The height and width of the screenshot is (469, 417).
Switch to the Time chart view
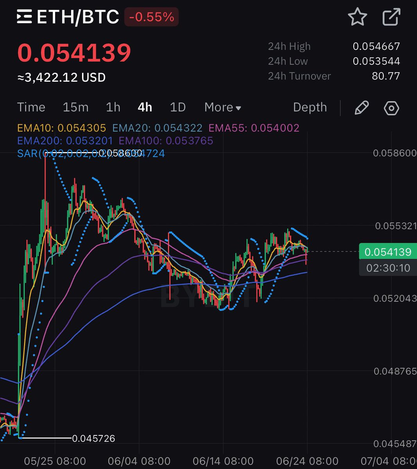tap(31, 107)
